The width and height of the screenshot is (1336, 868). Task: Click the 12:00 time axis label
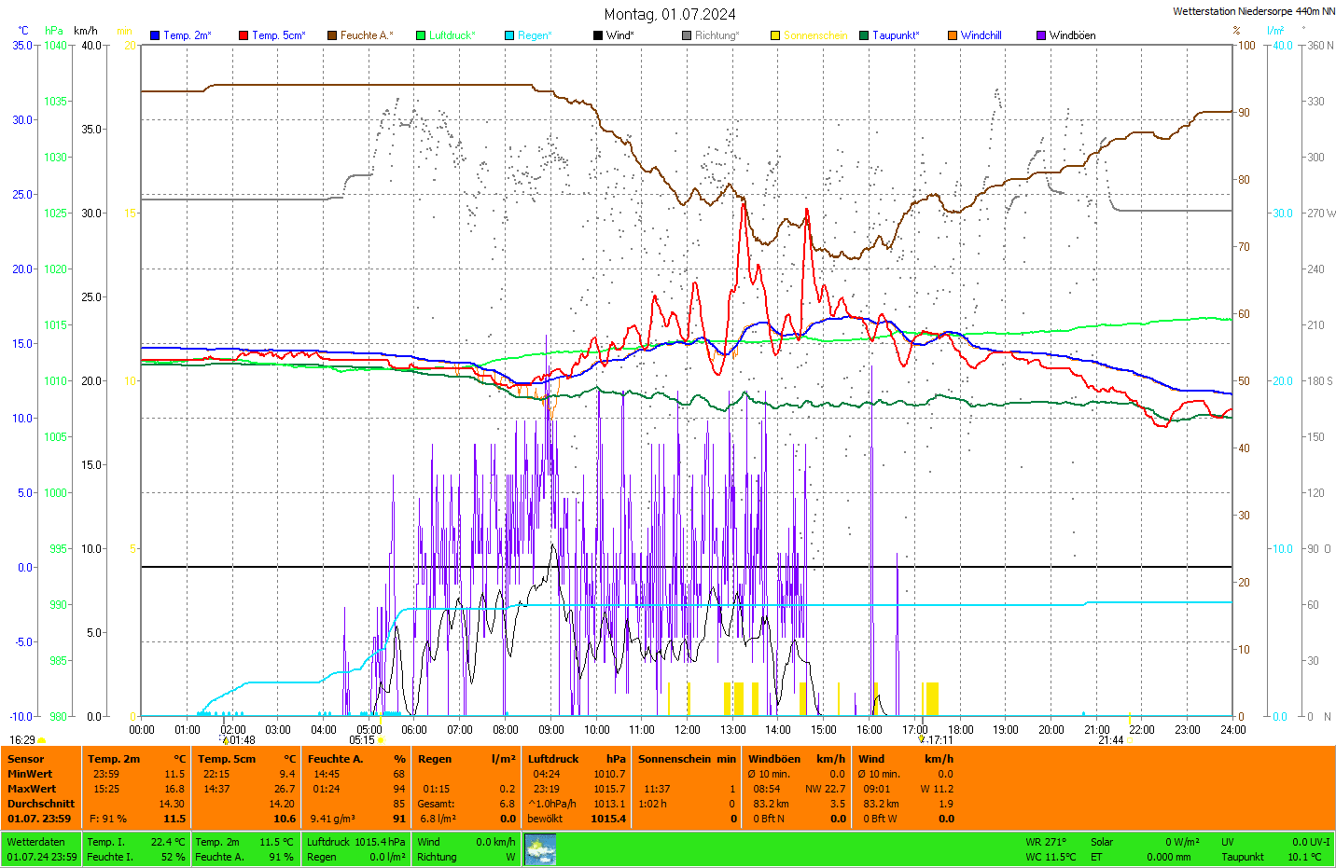(688, 730)
